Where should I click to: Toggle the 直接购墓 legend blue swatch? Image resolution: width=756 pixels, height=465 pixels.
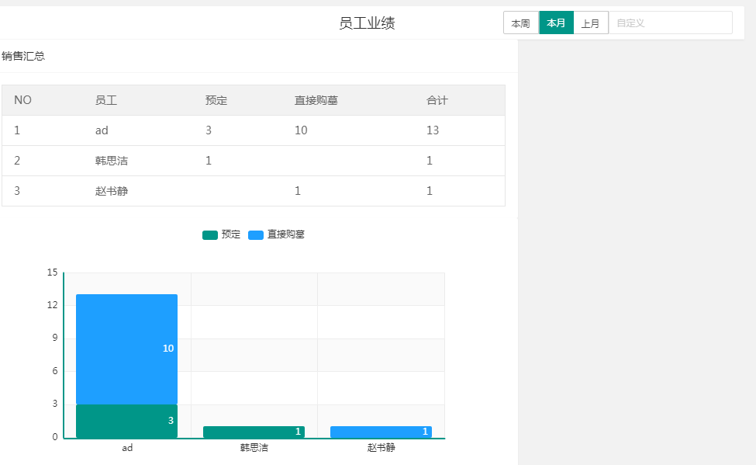point(256,235)
